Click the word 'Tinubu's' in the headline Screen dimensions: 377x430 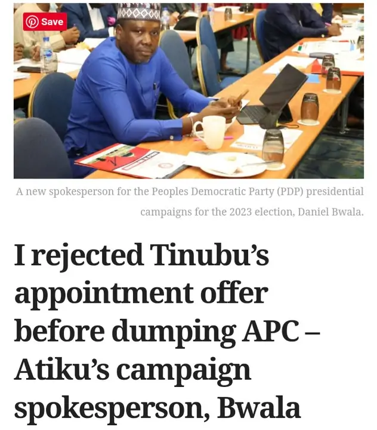click(209, 255)
